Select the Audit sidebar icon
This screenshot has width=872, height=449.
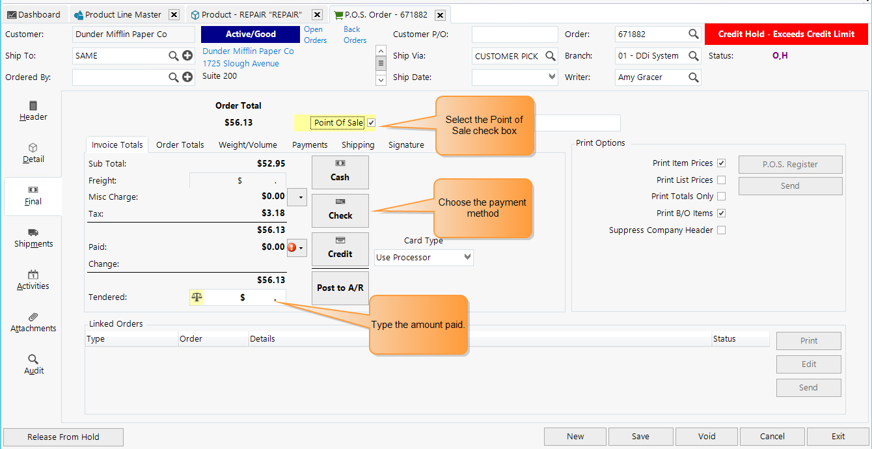[x=33, y=366]
